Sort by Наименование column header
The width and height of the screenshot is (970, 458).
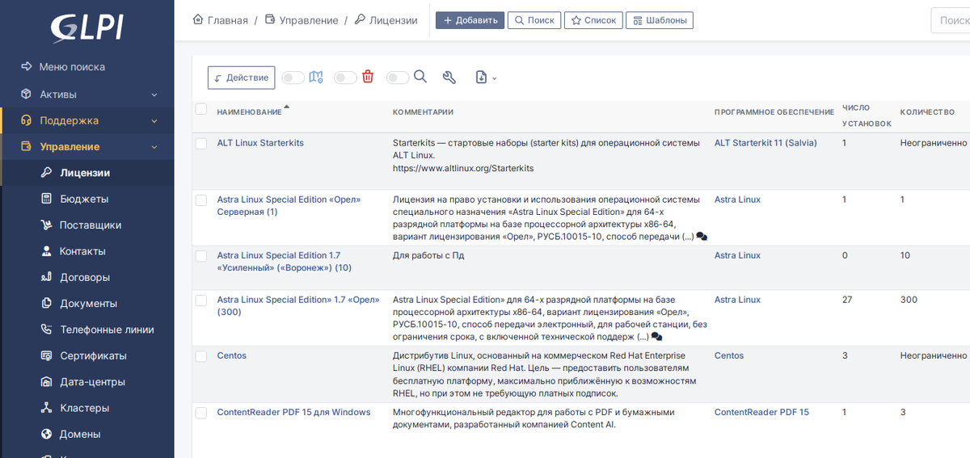[x=249, y=111]
